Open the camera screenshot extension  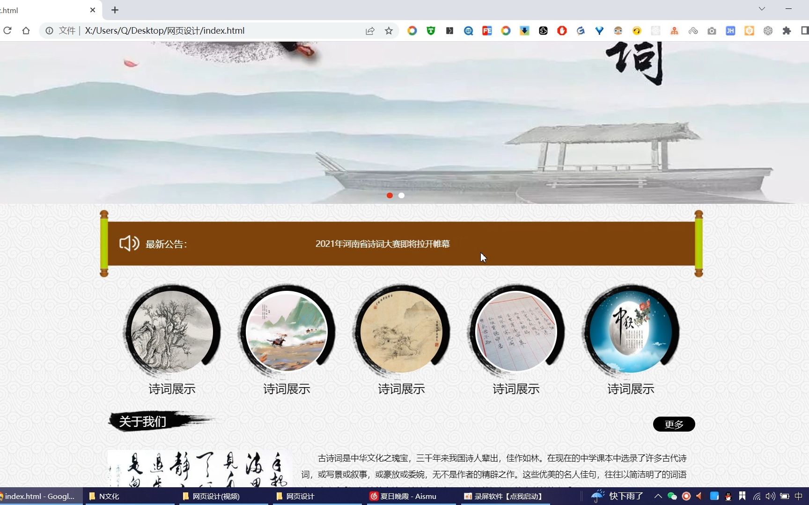pyautogui.click(x=712, y=30)
